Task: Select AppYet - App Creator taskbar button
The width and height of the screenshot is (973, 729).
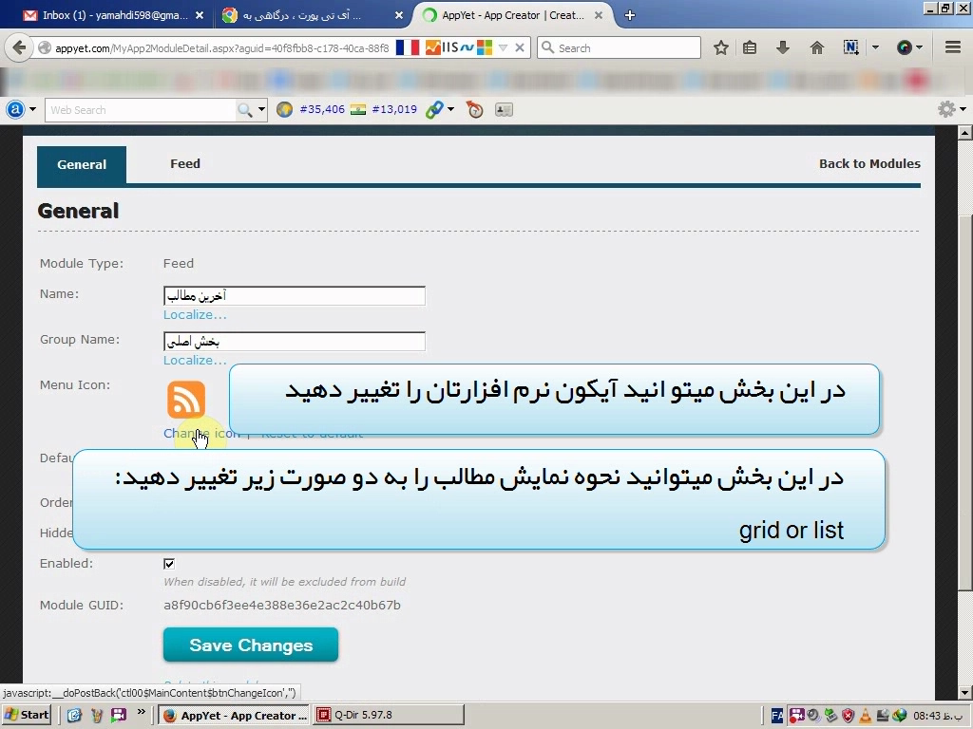Action: click(x=234, y=715)
